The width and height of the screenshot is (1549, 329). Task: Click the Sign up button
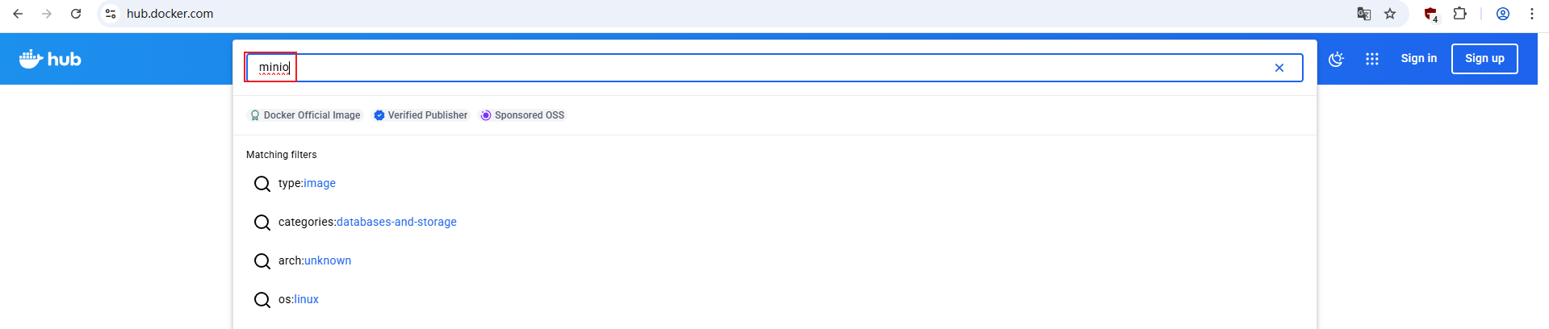click(1484, 59)
